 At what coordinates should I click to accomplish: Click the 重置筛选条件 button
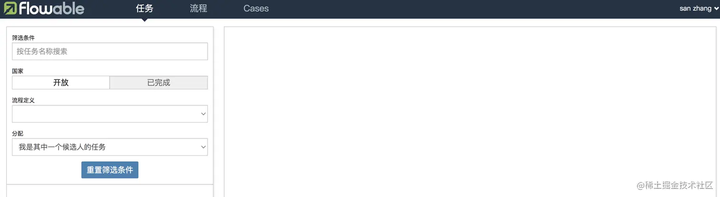coord(110,170)
